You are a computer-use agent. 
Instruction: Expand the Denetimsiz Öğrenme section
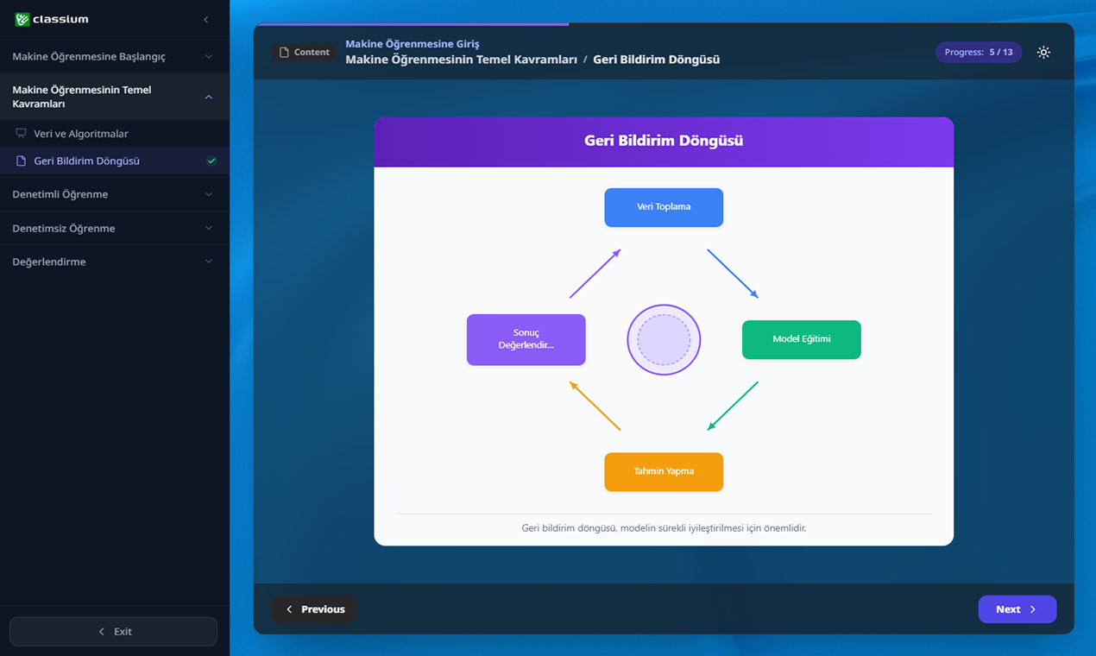pos(115,228)
